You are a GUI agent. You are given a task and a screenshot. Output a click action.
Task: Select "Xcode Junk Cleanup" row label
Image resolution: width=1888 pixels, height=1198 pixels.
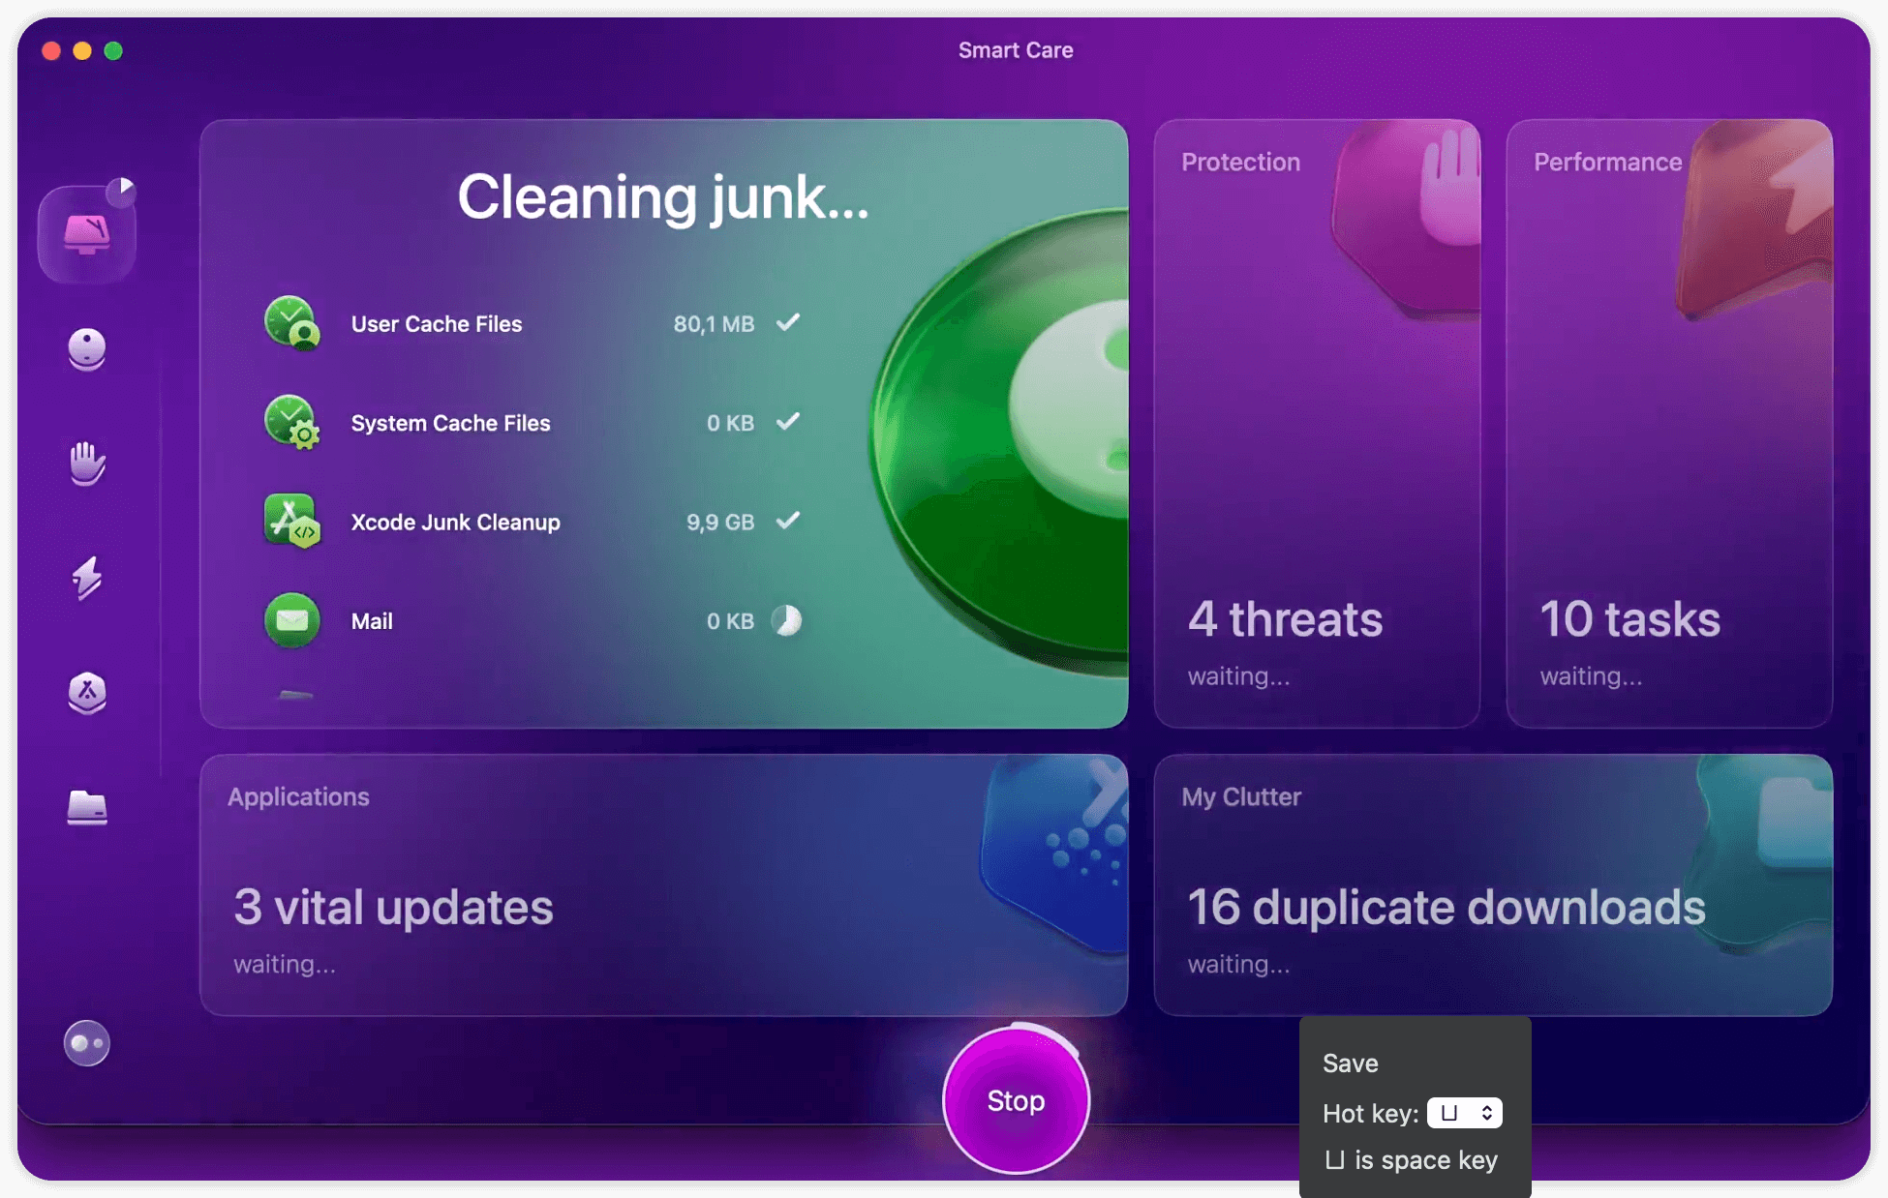(455, 522)
